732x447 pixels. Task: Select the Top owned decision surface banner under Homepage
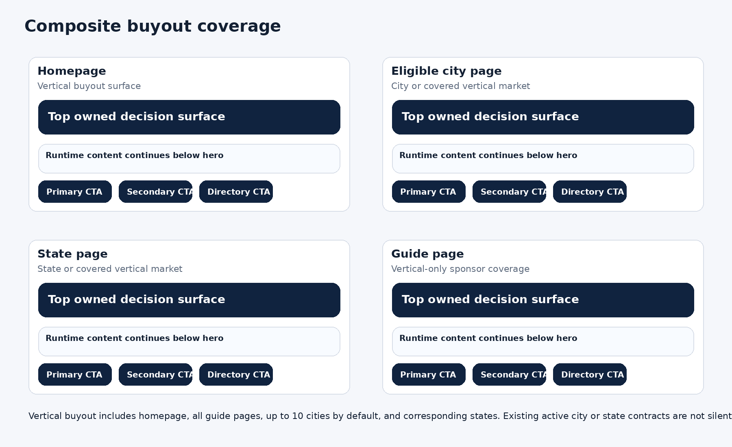click(x=189, y=117)
